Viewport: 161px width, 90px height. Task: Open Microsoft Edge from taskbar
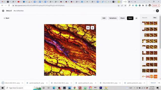tap(54, 88)
